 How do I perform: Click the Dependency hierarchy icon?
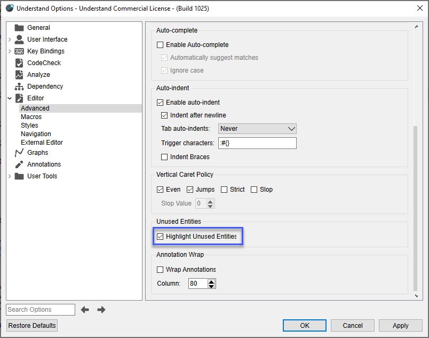[x=19, y=87]
